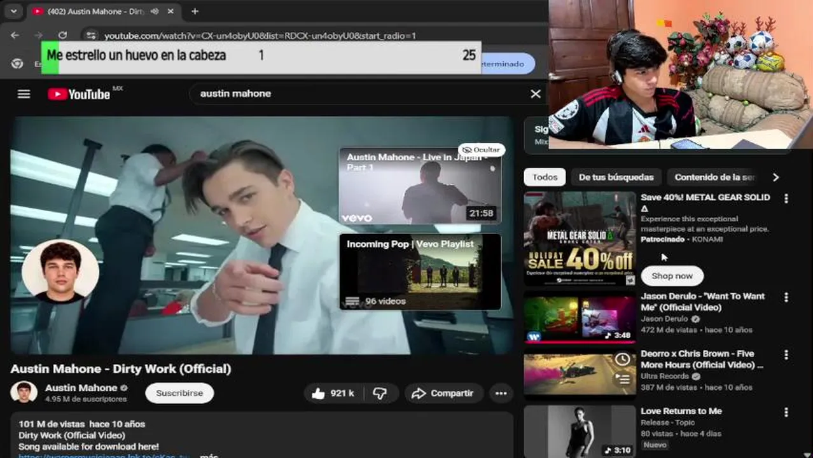This screenshot has height=458, width=813.
Task: Open the Jason Derulo Want To Want Me thumbnail
Action: (x=580, y=319)
